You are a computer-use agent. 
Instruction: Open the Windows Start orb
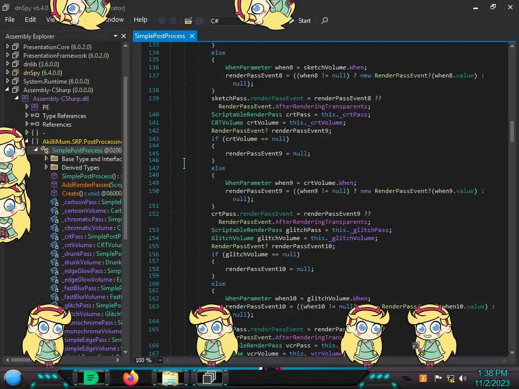(13, 378)
